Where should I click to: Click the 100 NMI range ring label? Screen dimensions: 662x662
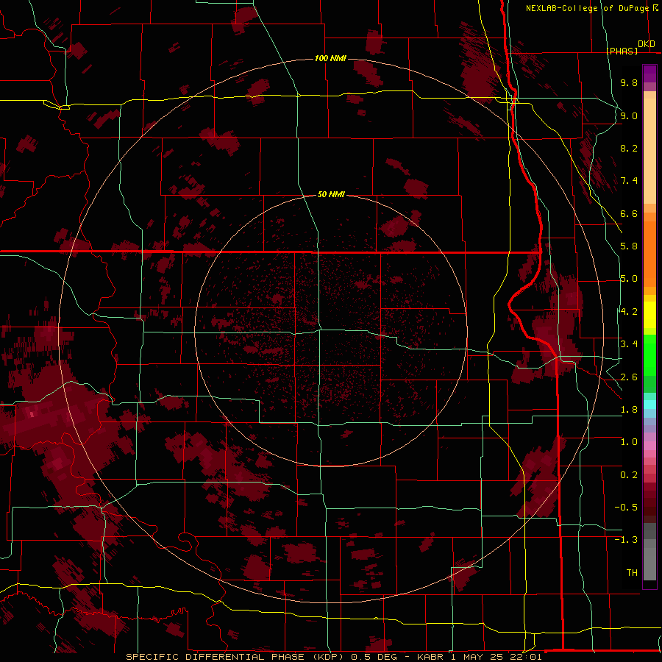pyautogui.click(x=330, y=58)
